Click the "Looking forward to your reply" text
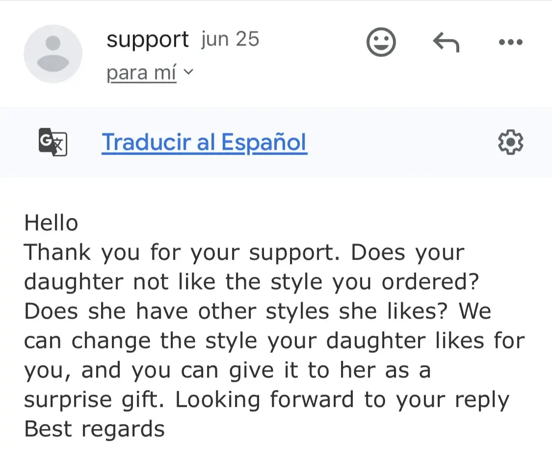Image resolution: width=552 pixels, height=468 pixels. 342,400
